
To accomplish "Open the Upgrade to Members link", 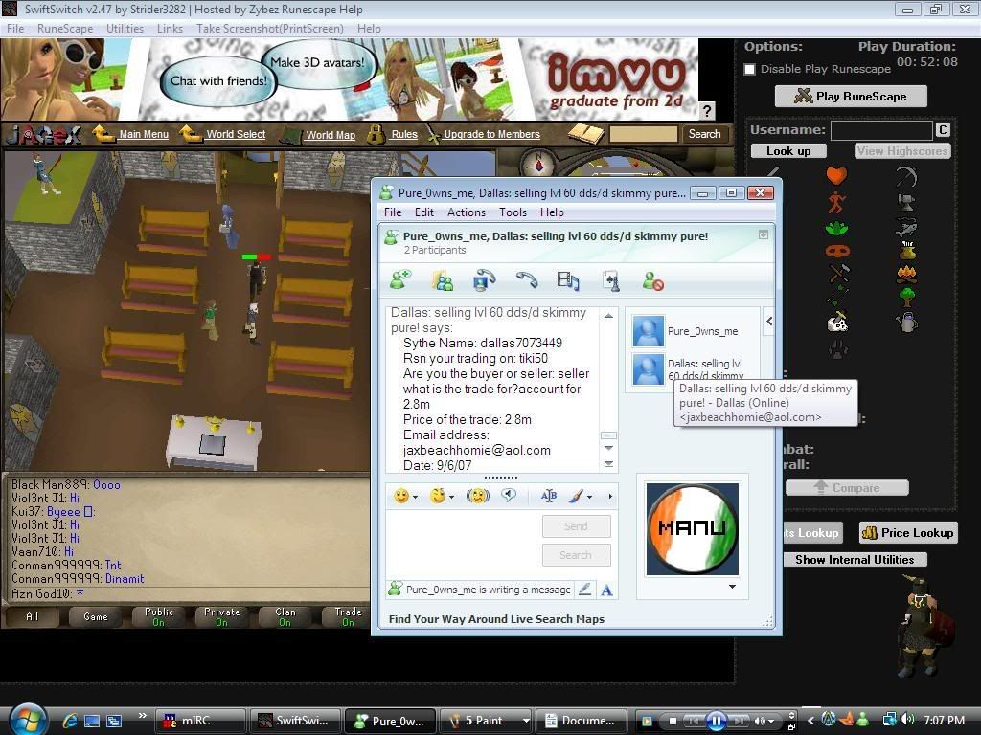I will coord(491,134).
